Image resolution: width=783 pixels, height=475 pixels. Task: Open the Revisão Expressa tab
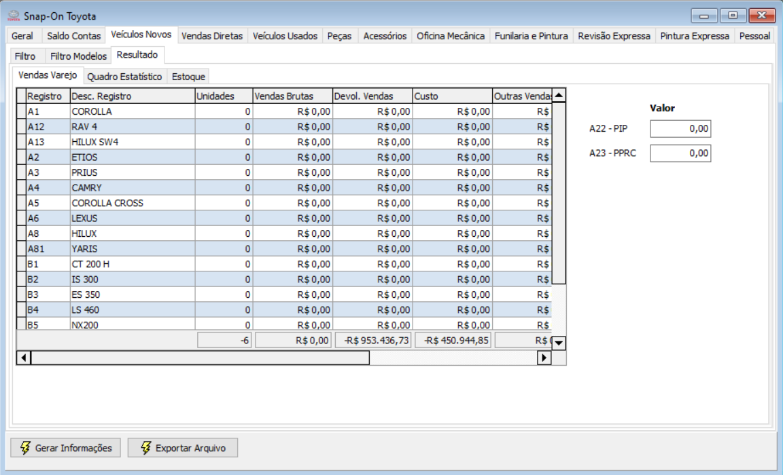(x=614, y=36)
